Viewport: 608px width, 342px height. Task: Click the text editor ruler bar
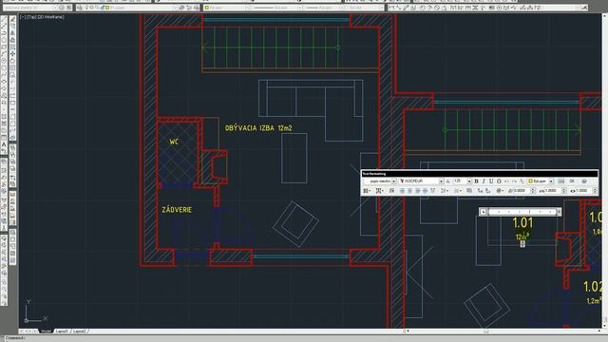(x=522, y=212)
